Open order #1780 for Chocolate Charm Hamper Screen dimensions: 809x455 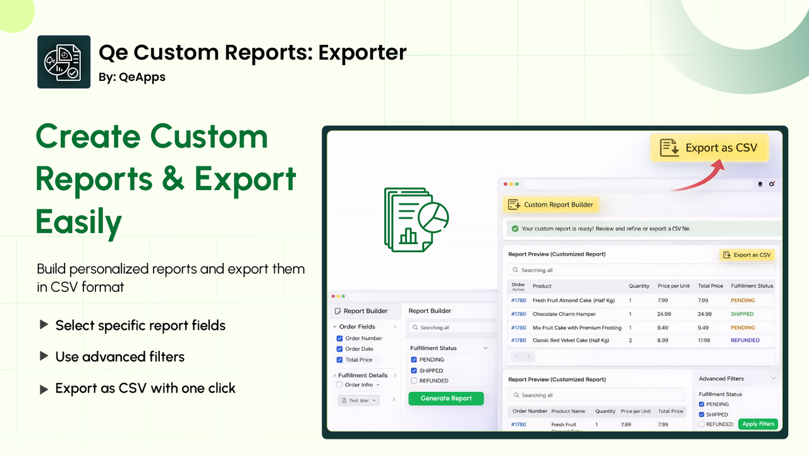click(x=518, y=314)
